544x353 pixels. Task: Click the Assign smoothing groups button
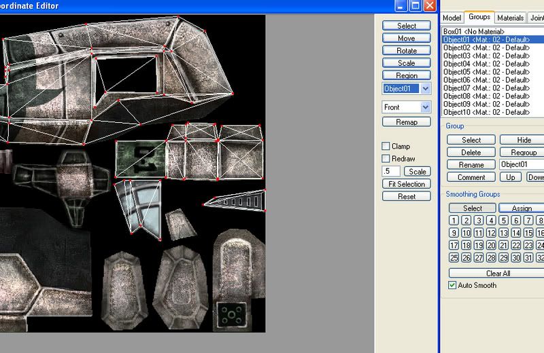pyautogui.click(x=522, y=208)
